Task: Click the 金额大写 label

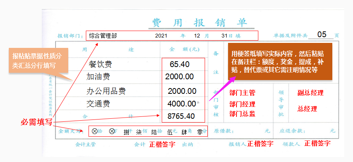Action: [x=71, y=131]
